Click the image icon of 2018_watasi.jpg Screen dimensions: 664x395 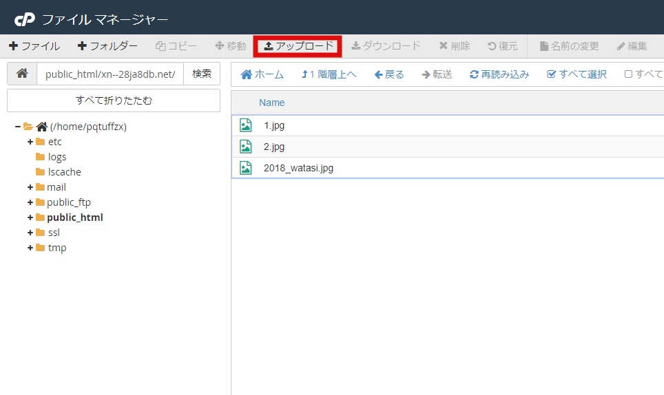coord(246,167)
